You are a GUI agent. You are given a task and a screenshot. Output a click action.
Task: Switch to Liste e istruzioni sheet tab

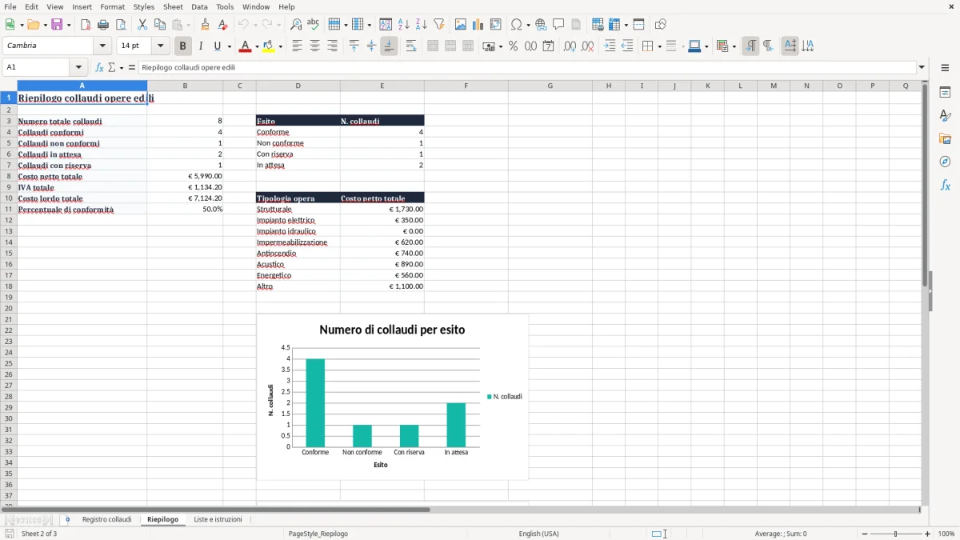218,520
